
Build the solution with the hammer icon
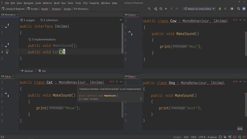149,9
